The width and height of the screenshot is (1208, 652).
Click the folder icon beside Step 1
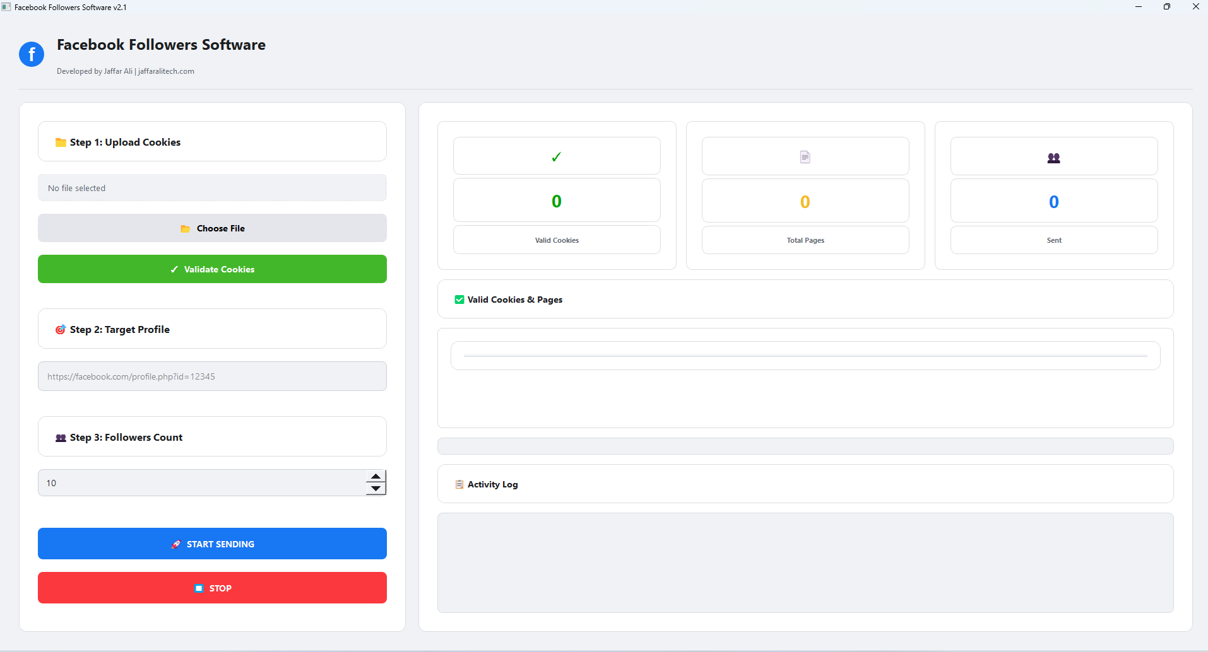[x=61, y=143]
